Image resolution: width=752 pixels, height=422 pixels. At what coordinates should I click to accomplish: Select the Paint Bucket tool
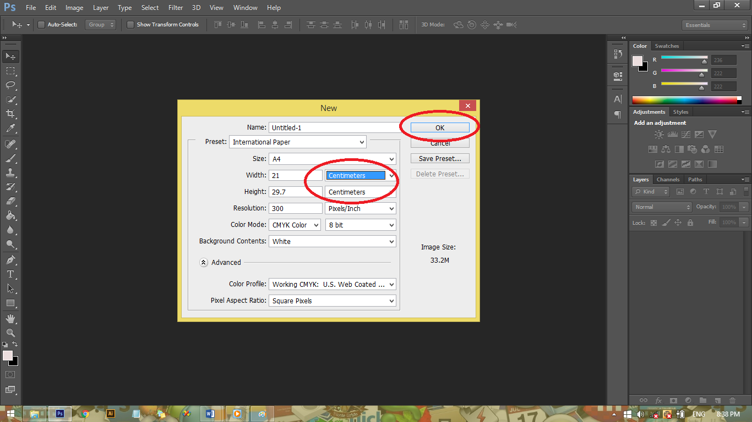click(x=10, y=215)
